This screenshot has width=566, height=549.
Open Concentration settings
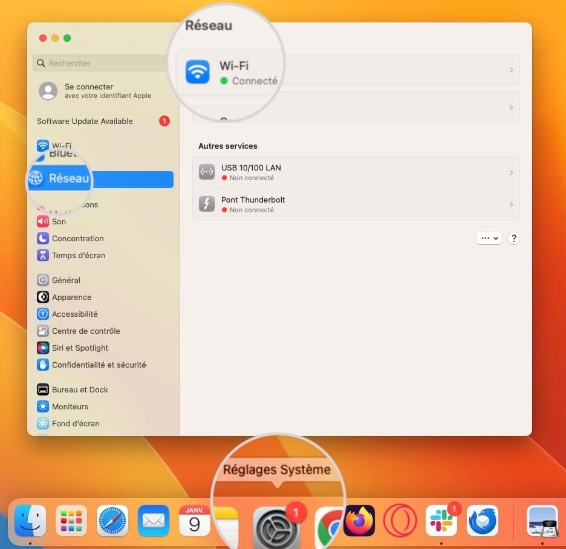70,238
